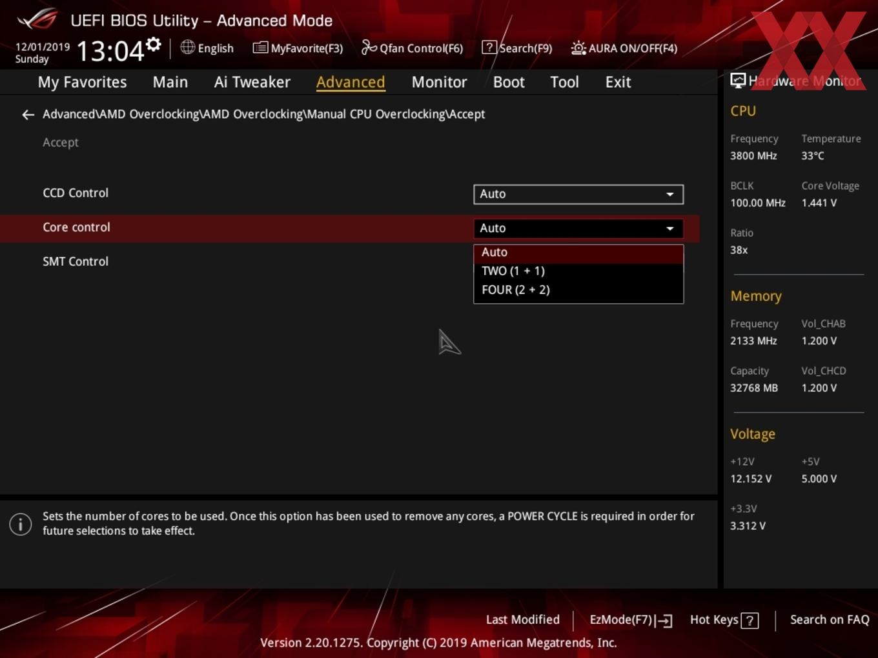Click the Hardware Monitor screen icon
Image resolution: width=878 pixels, height=658 pixels.
[738, 80]
